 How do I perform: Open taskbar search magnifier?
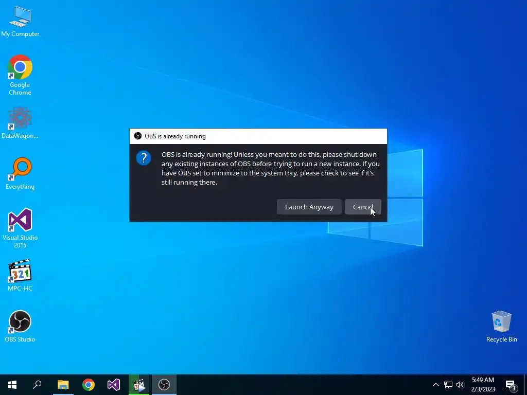(x=37, y=385)
